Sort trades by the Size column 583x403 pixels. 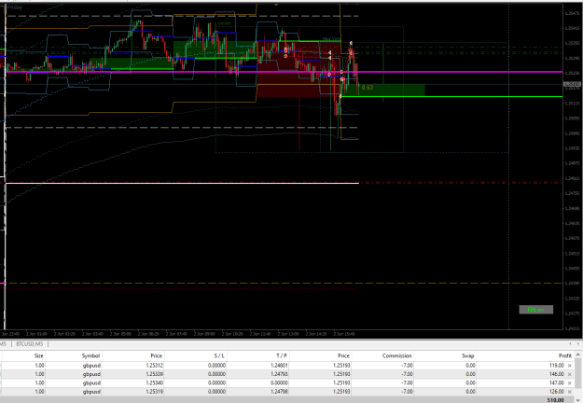click(38, 355)
